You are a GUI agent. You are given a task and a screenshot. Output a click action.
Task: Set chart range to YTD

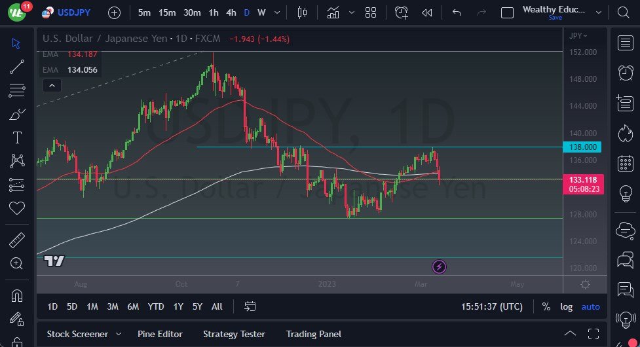(156, 306)
